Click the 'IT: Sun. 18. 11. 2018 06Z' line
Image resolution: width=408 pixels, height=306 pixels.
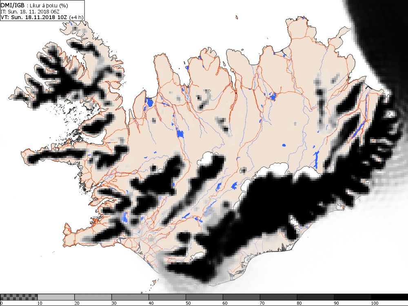tap(30, 11)
